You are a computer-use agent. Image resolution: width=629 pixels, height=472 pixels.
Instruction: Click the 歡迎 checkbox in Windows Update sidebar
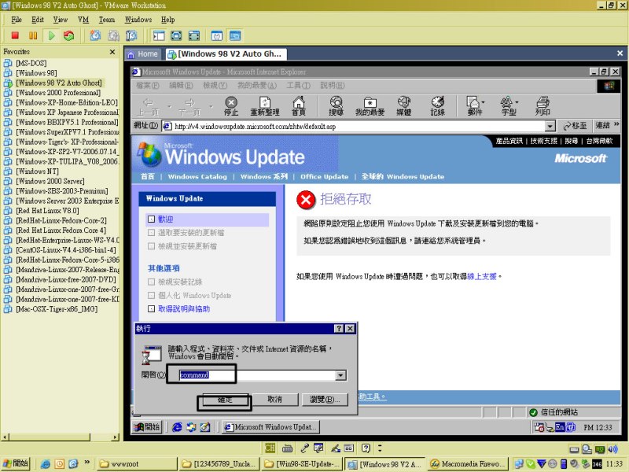point(151,219)
